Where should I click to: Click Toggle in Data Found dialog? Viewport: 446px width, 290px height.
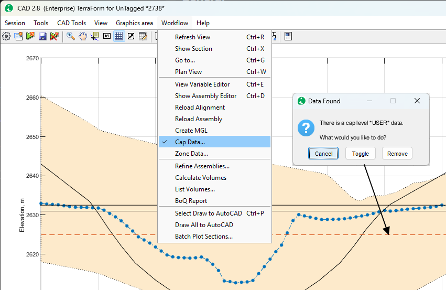(361, 154)
